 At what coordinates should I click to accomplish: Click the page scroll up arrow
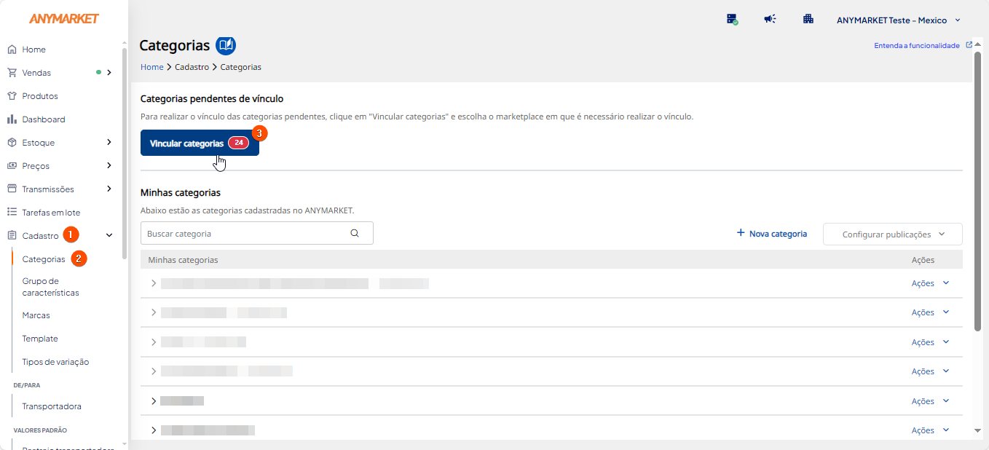point(977,44)
